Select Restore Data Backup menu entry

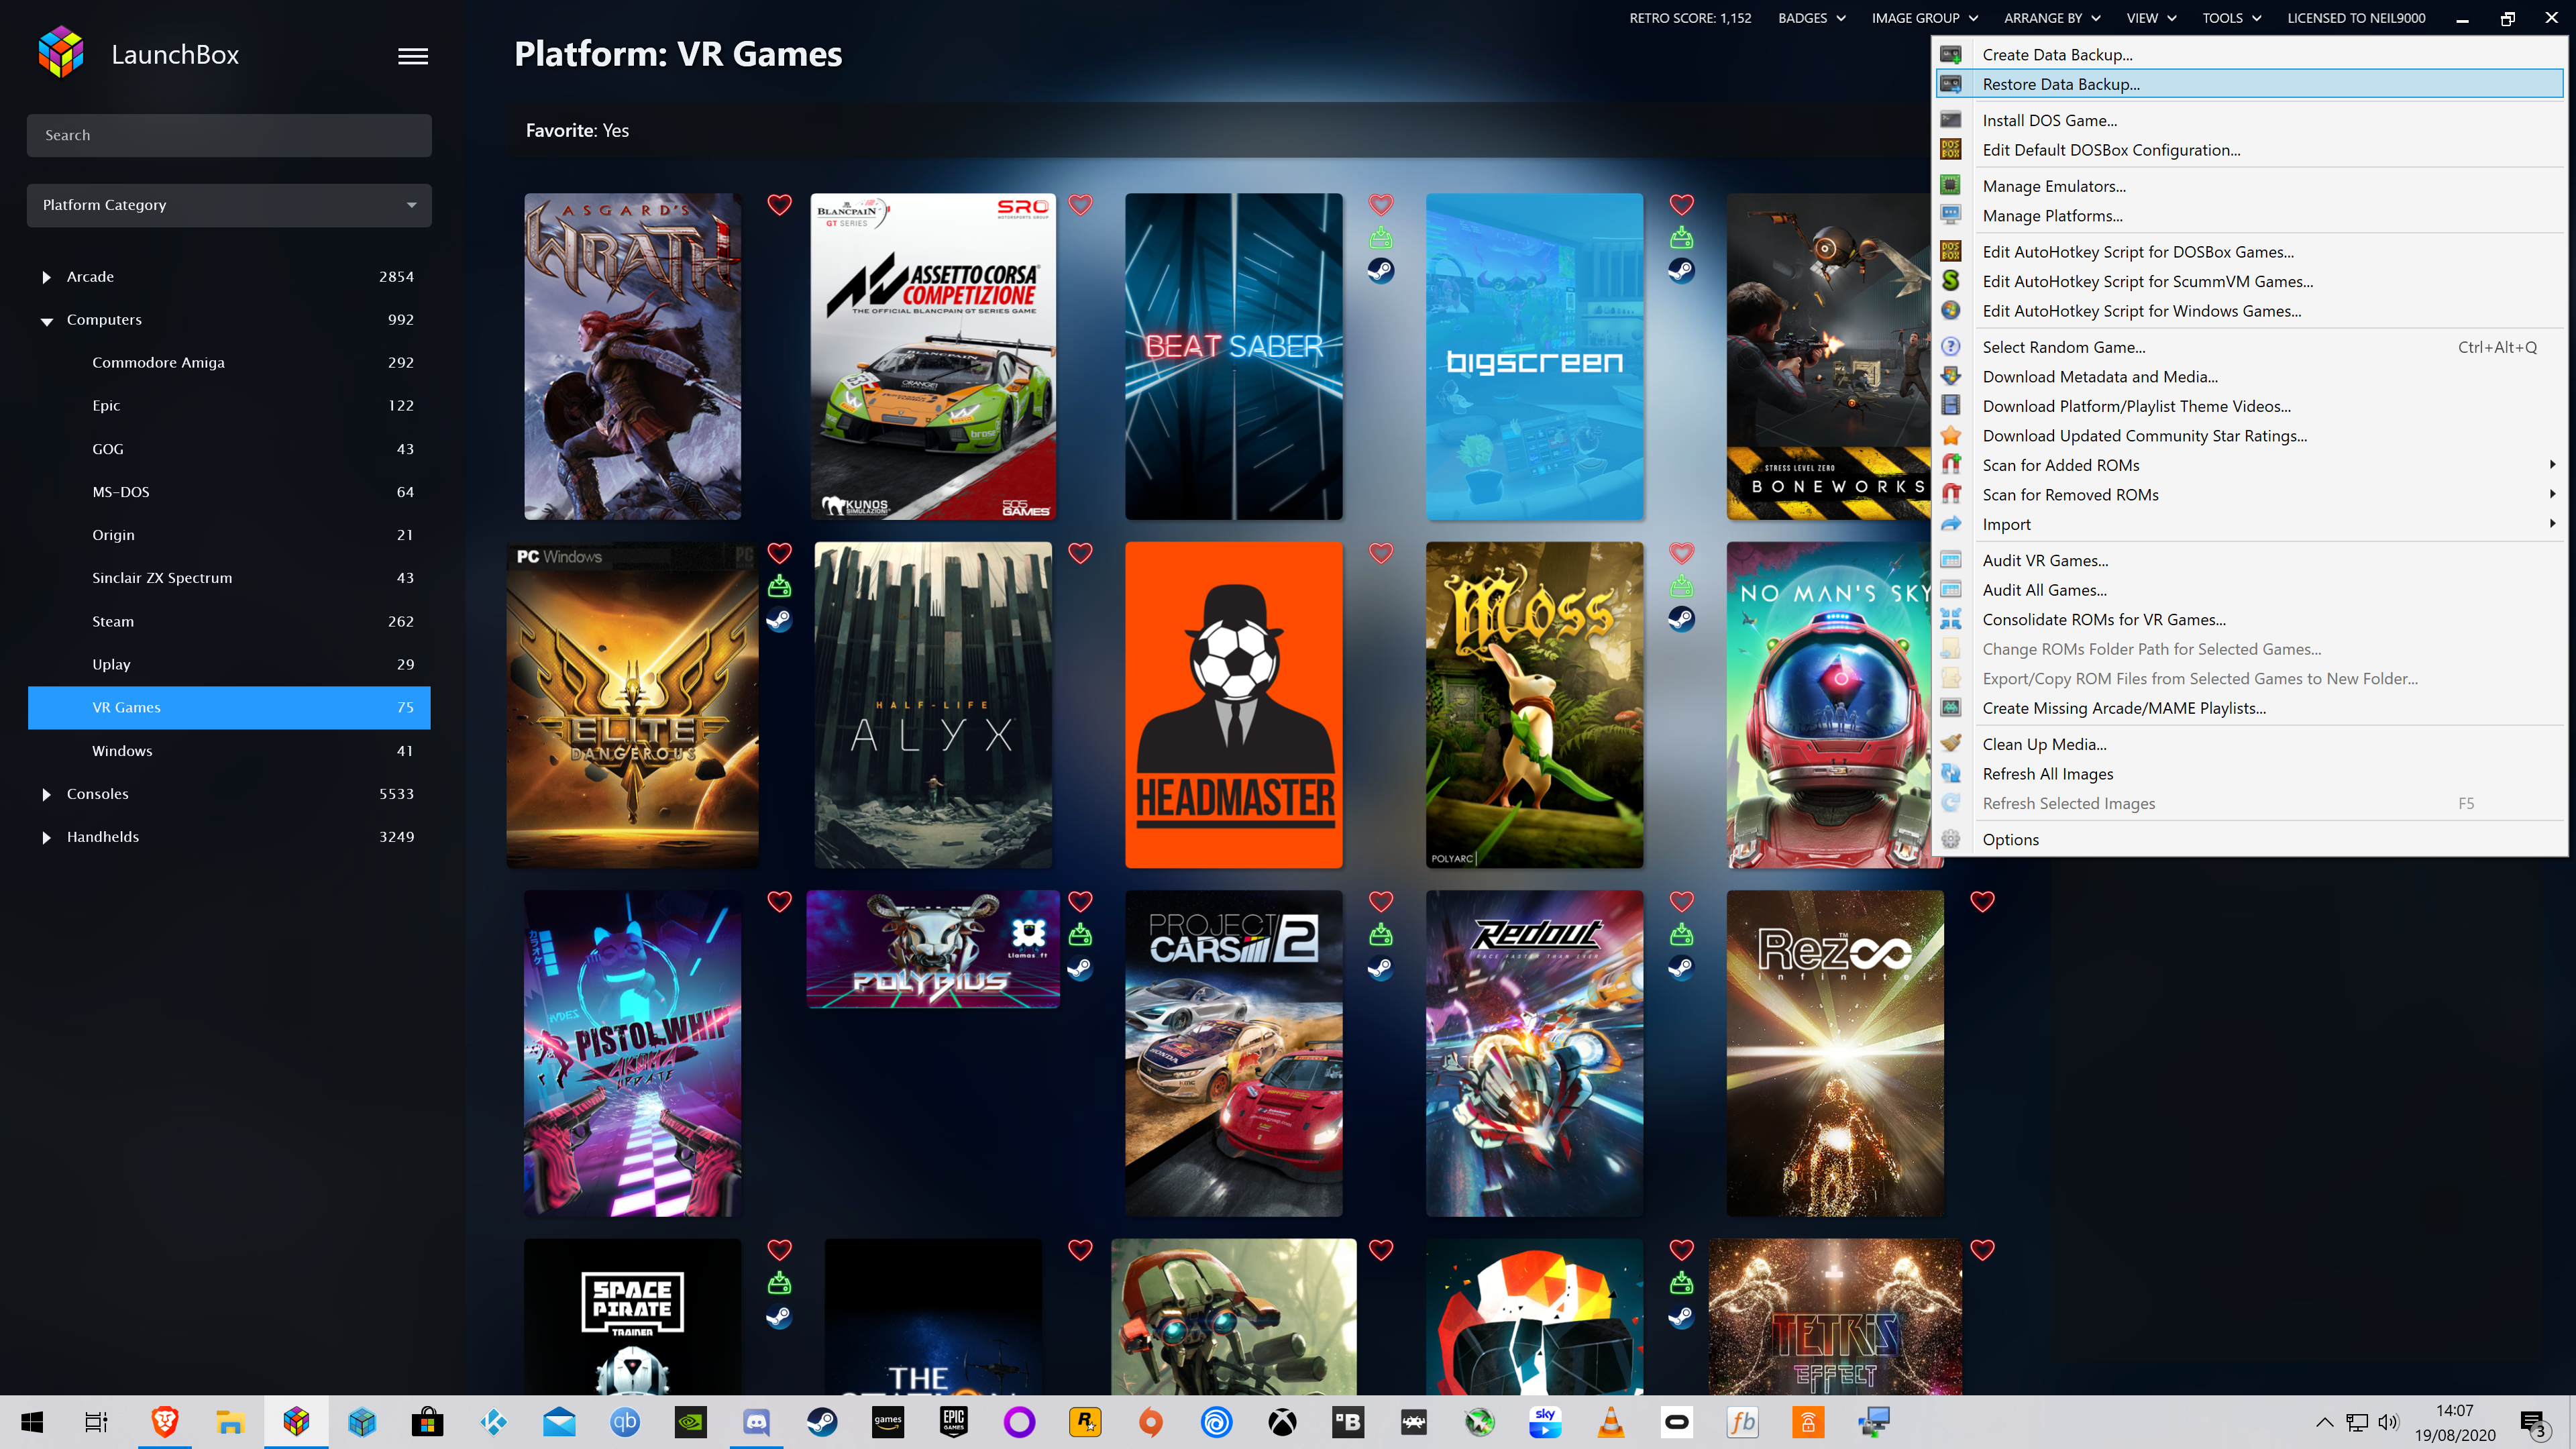[x=2250, y=84]
